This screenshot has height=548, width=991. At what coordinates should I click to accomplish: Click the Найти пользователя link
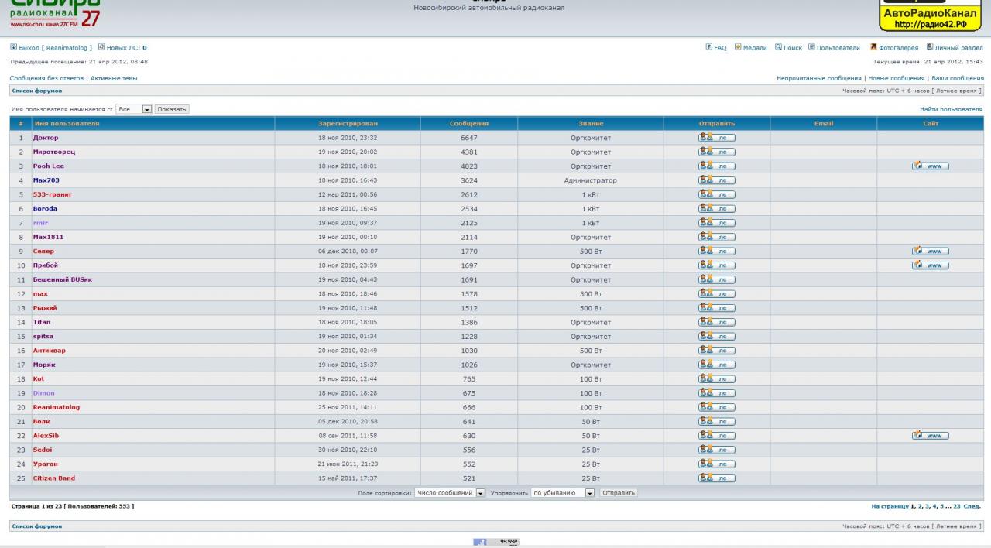951,110
